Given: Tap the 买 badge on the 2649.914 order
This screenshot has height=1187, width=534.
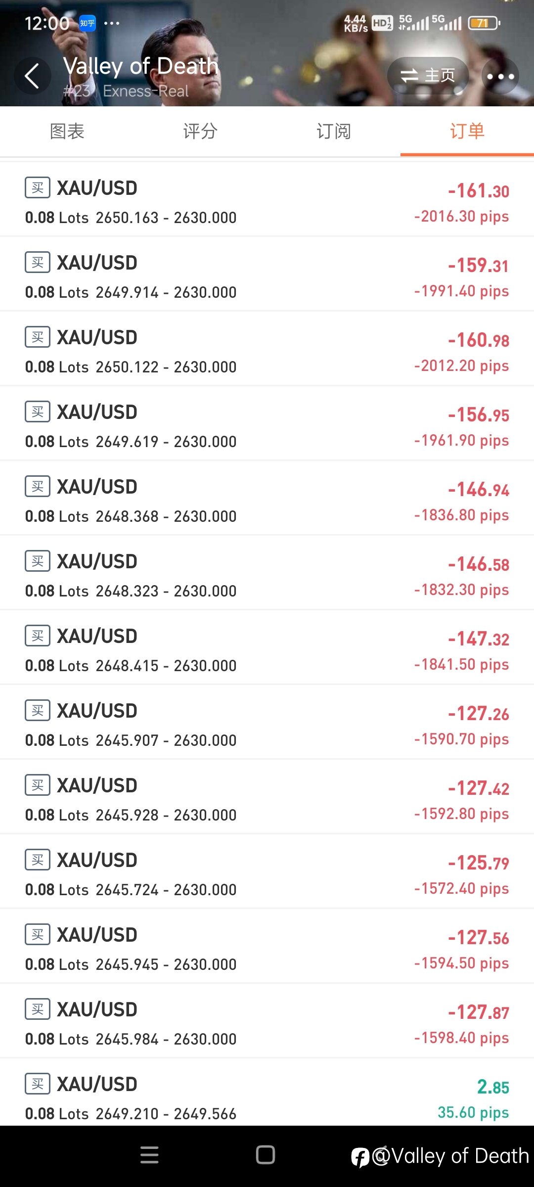Looking at the screenshot, I should click(x=38, y=262).
